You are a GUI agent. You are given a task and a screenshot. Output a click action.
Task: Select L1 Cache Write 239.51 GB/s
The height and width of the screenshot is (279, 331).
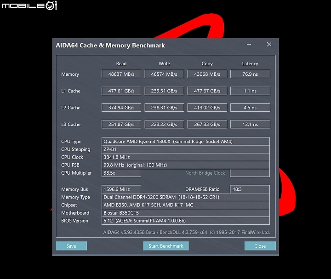coord(164,91)
